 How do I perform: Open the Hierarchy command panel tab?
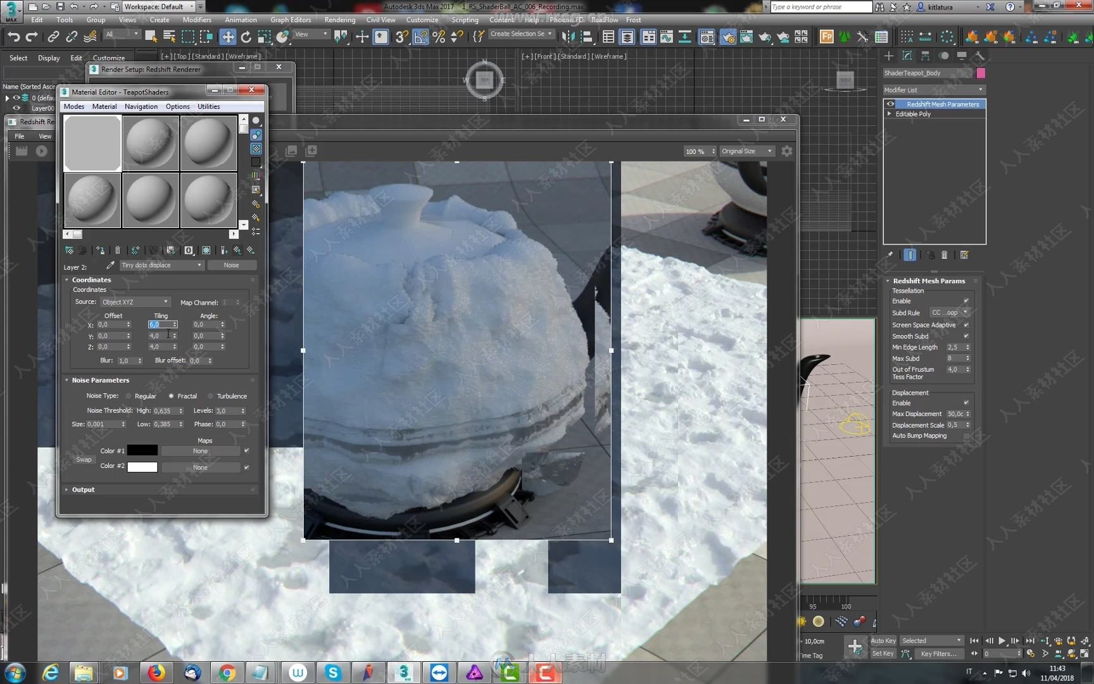[x=925, y=56]
